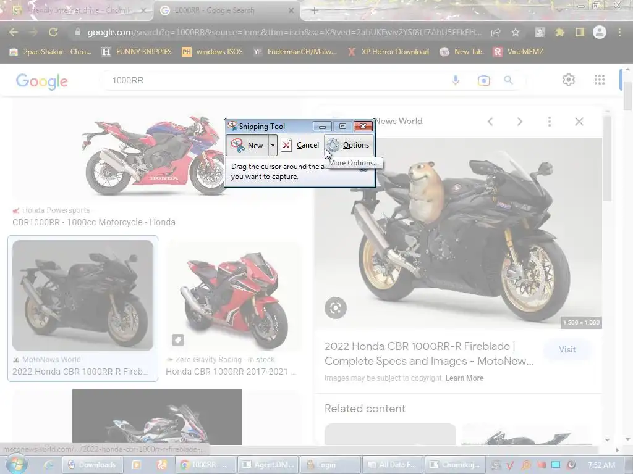Open XP Horror Download bookmark
Screen dimensions: 633x474
pos(388,52)
